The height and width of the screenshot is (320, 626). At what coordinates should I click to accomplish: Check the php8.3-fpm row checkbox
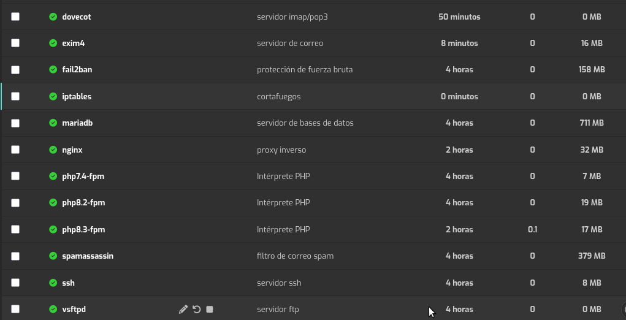pos(15,229)
